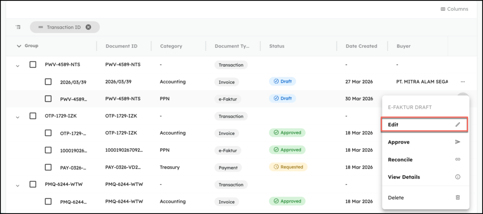The height and width of the screenshot is (214, 483).
Task: Toggle the Group header expand chevron
Action: (19, 46)
